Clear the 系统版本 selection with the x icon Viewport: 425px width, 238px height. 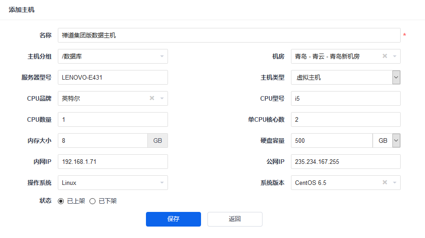(385, 182)
